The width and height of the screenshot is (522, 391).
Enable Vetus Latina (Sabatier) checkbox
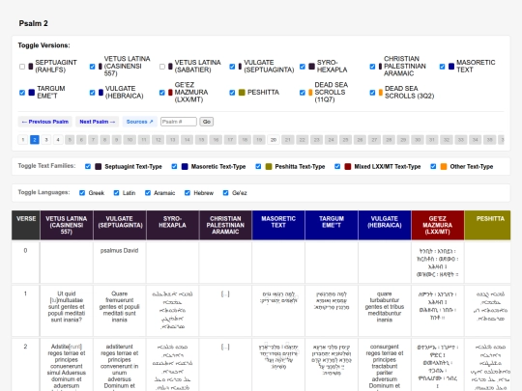point(162,67)
